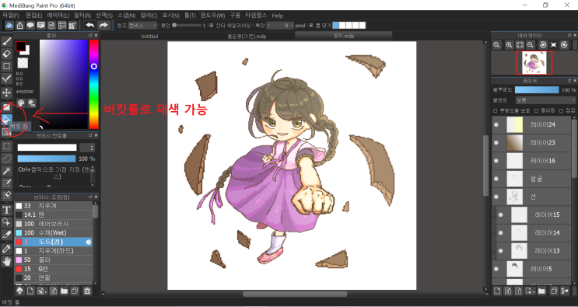Open the 윈도우(W) menu
Image resolution: width=578 pixels, height=307 pixels.
coord(212,16)
